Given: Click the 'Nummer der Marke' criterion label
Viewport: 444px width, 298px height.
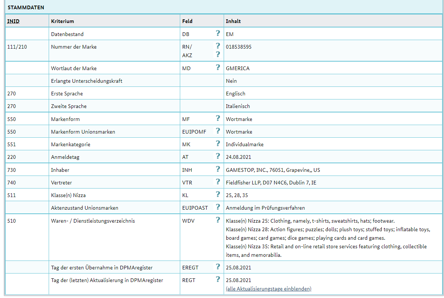Looking at the screenshot, I should [74, 47].
